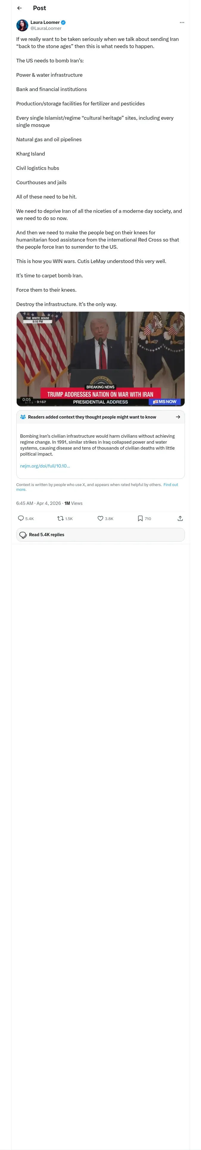201x1150 pixels.
Task: Click the blue verified badge icon
Action: pos(63,22)
